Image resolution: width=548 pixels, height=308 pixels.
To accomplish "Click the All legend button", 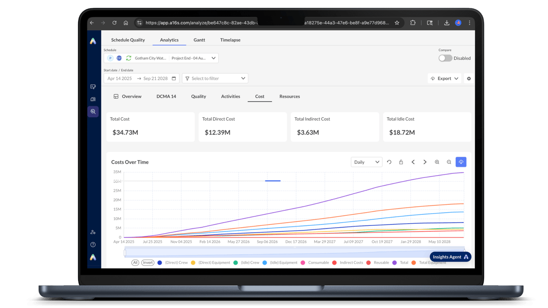I will [135, 263].
